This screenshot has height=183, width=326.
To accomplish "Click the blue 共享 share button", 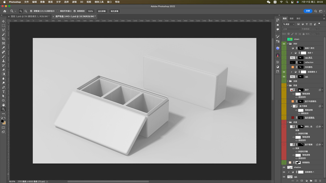I will (x=308, y=11).
